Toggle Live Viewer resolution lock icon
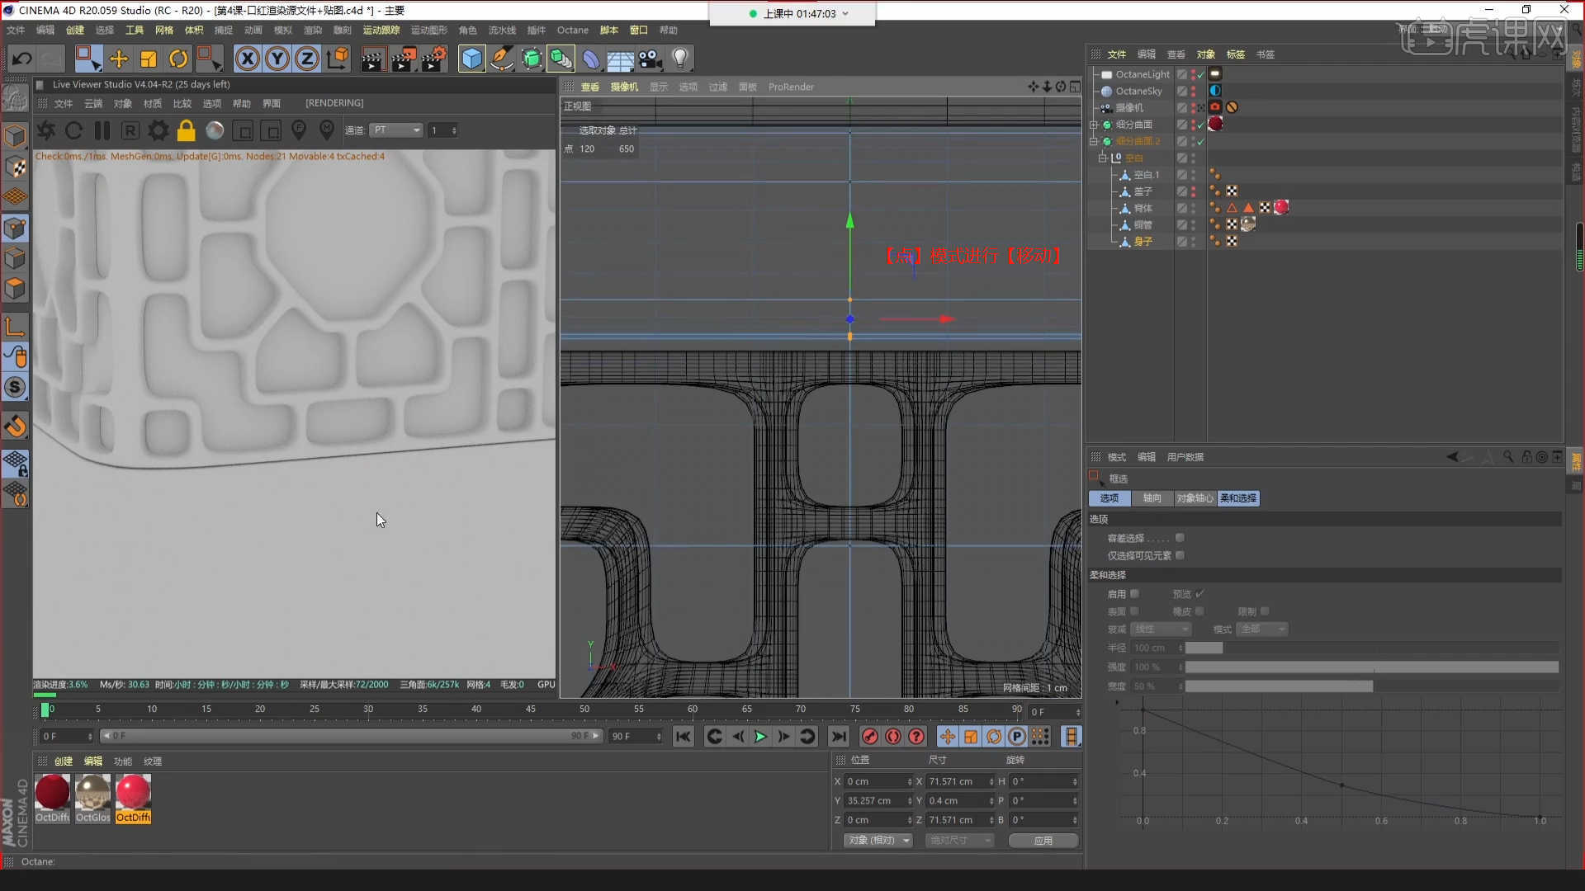 (187, 130)
